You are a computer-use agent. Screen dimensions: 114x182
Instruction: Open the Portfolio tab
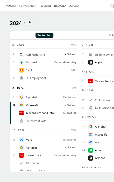point(10,6)
